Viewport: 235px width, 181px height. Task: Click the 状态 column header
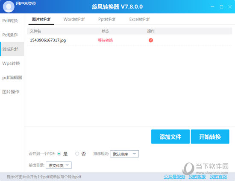(x=106, y=31)
